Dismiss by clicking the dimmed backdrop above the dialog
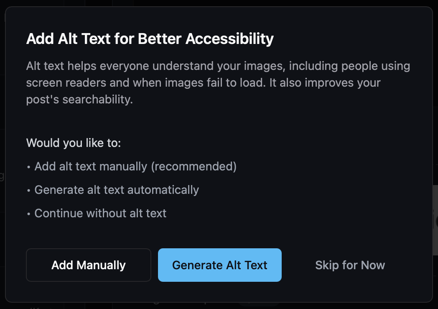The height and width of the screenshot is (309, 438). [219, 3]
